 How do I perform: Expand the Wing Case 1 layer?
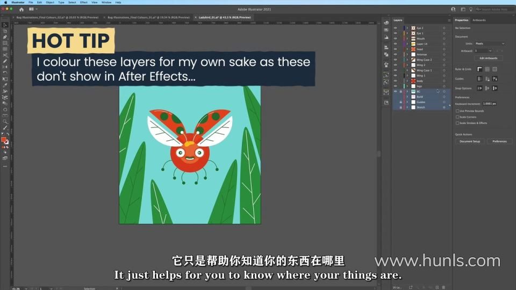pos(407,70)
